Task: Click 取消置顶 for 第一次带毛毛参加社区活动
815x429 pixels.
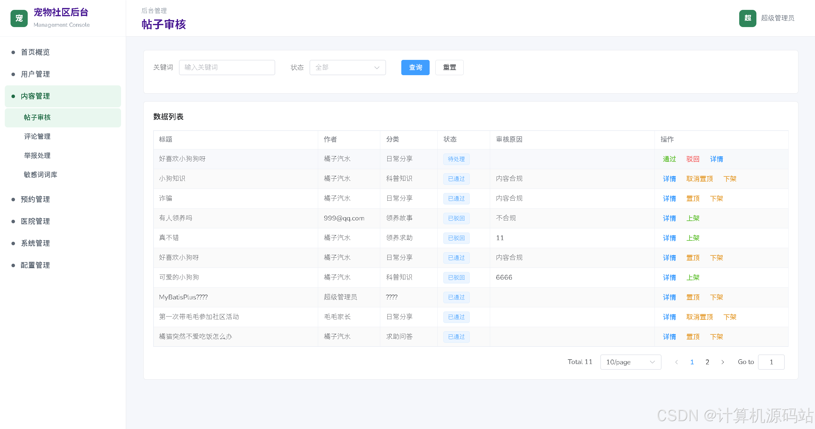Action: tap(699, 317)
